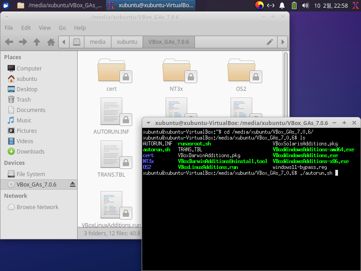The image size is (361, 271).
Task: Click the root filesystem path button
Action: pyautogui.click(x=77, y=42)
